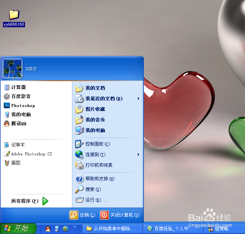
Task: Switch to 百度经验_个人中 taskbar window
Action: pos(173,229)
